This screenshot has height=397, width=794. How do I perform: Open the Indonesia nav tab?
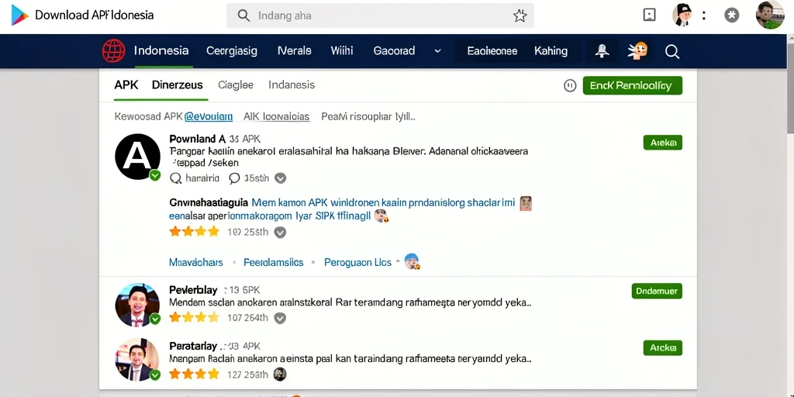click(161, 50)
